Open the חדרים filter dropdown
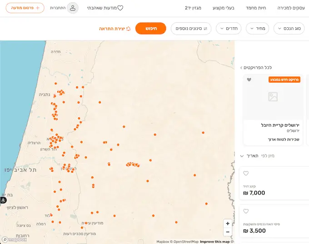This screenshot has height=244, width=309. 229,29
